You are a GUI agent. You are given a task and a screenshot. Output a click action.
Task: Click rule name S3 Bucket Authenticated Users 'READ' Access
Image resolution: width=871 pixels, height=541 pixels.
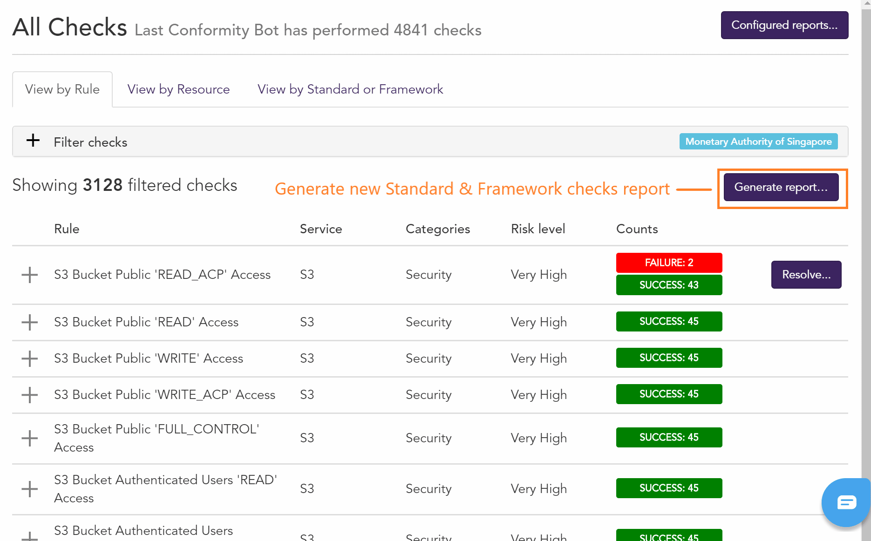165,489
